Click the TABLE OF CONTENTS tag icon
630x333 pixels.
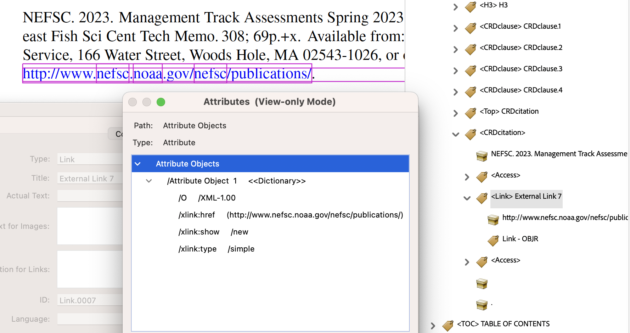coord(448,325)
